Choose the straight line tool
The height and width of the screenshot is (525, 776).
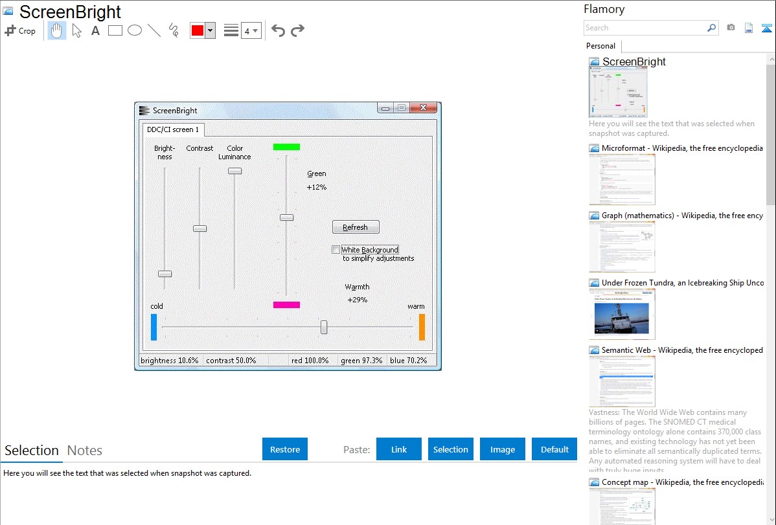point(154,30)
